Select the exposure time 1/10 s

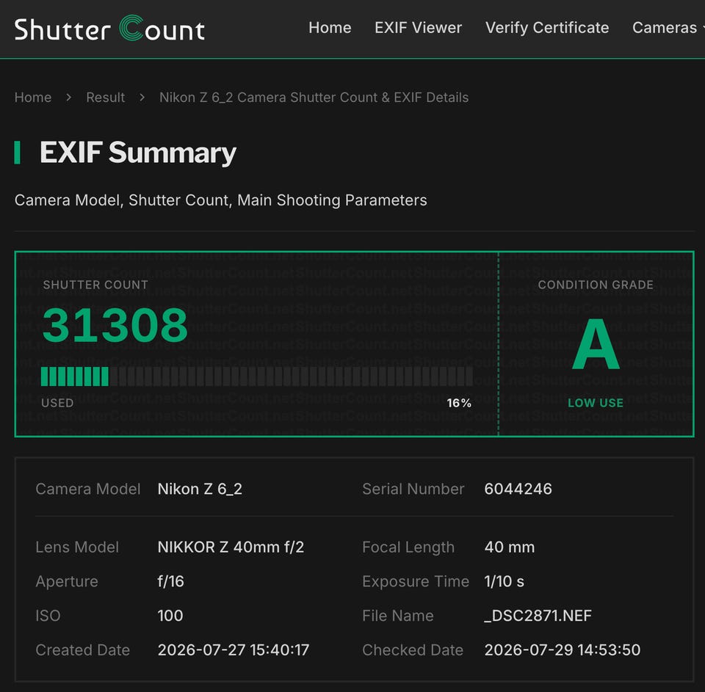(504, 581)
